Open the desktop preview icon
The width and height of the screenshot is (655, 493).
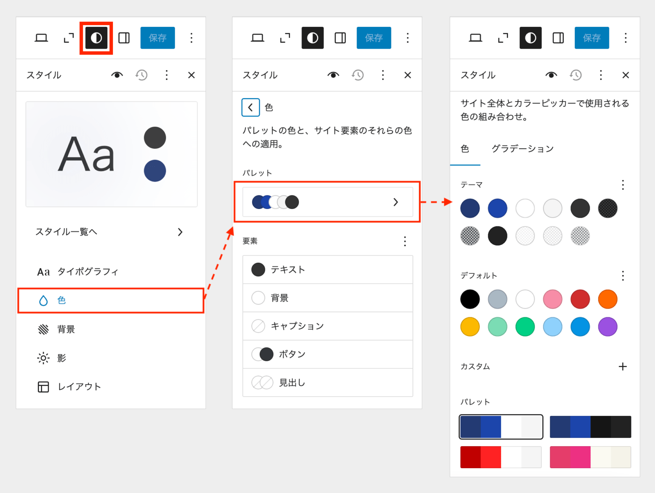(41, 38)
